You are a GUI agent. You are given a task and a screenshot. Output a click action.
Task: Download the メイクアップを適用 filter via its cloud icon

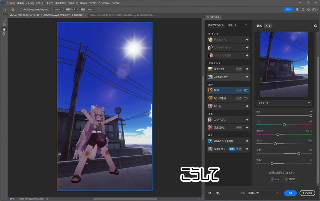(247, 56)
